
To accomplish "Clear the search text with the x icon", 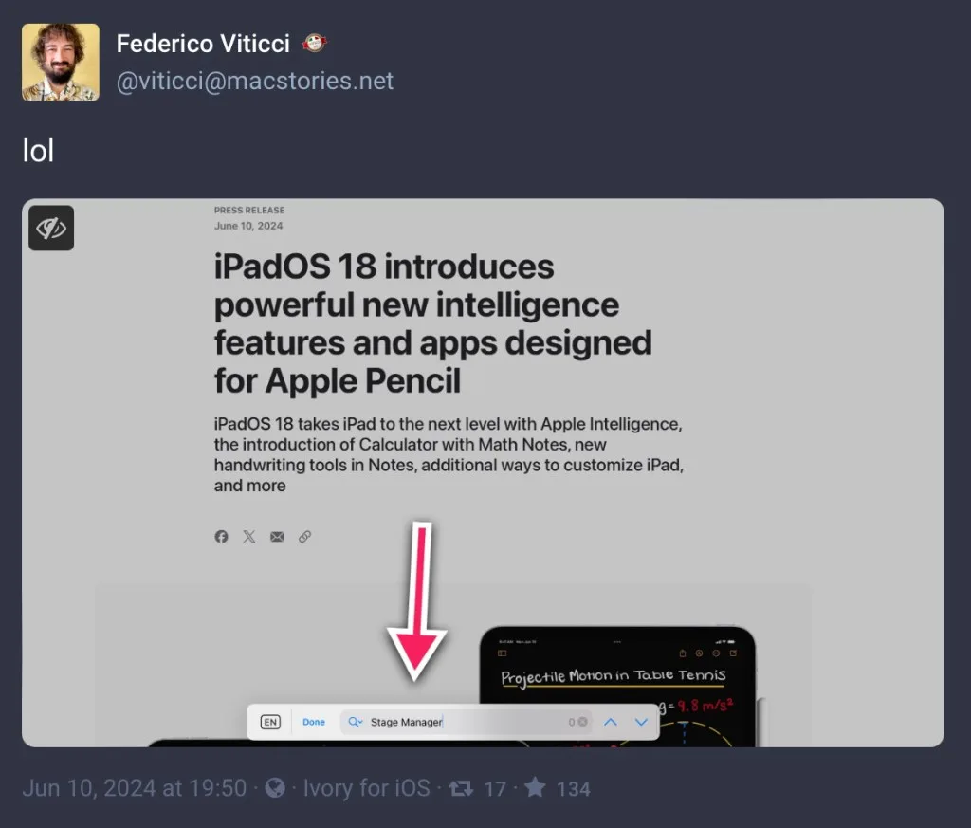I will (x=583, y=722).
